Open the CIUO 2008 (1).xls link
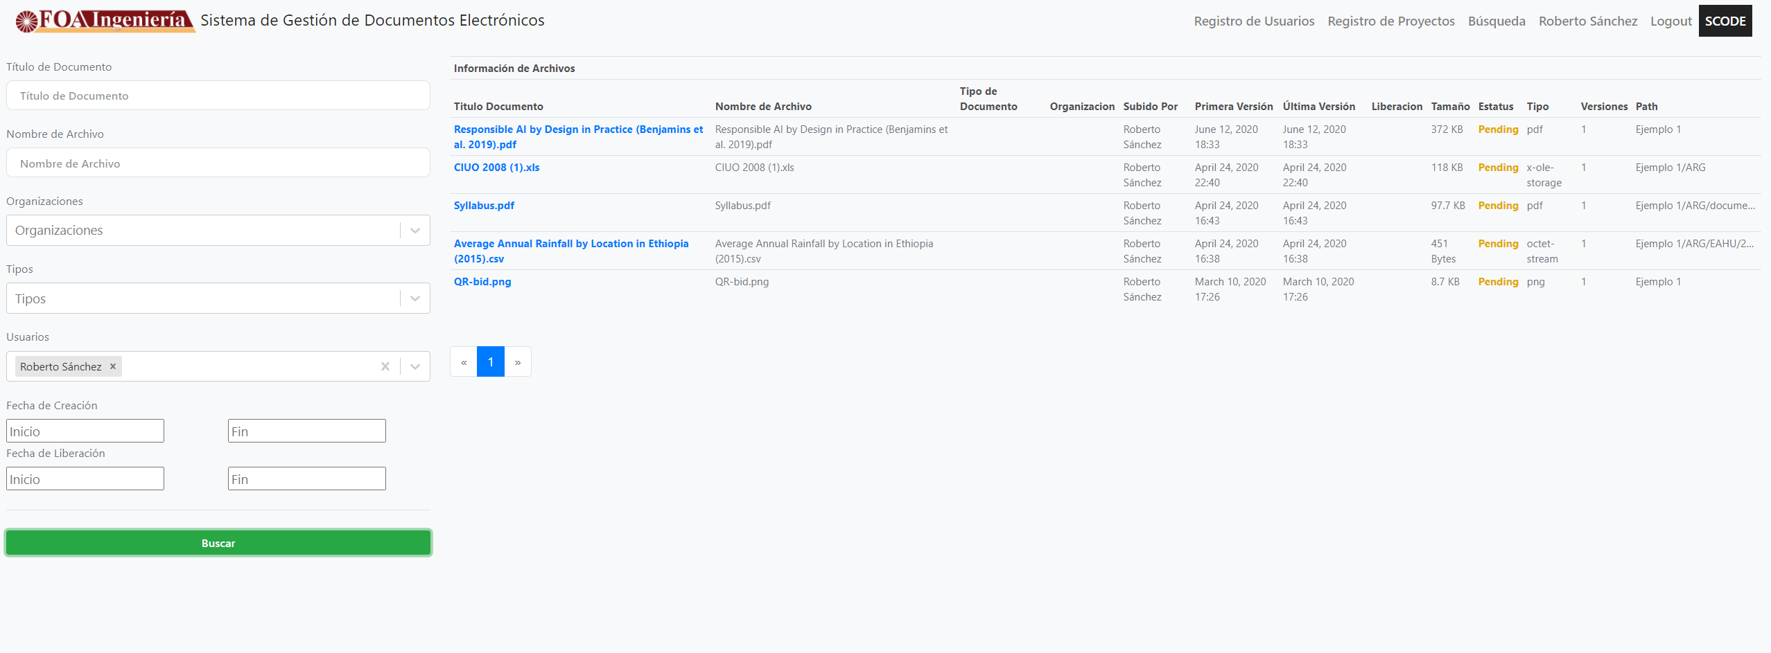The width and height of the screenshot is (1771, 653). point(496,168)
